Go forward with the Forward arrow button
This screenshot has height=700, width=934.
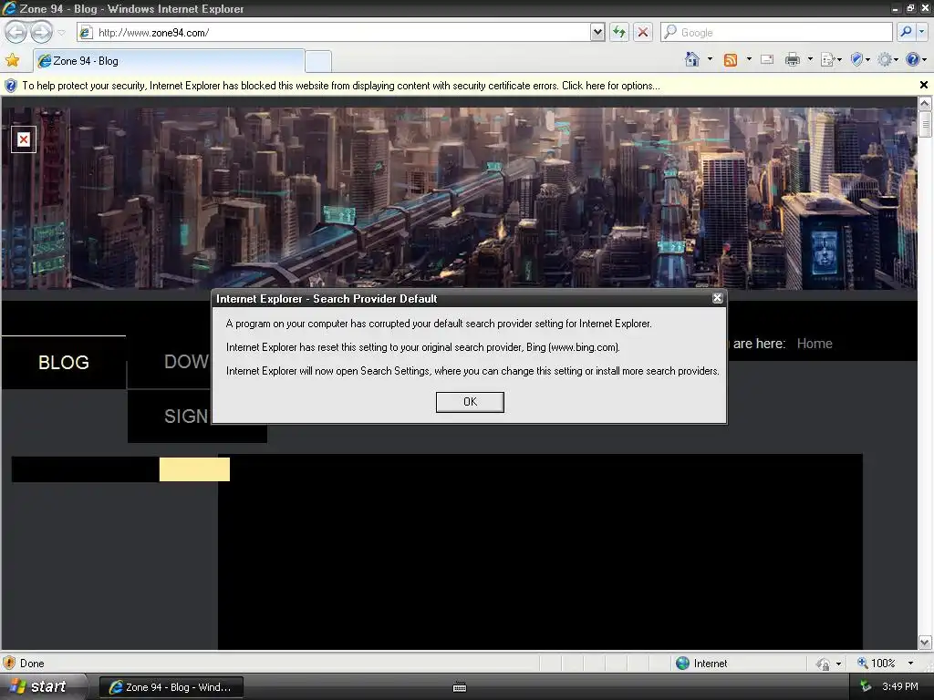click(x=41, y=32)
